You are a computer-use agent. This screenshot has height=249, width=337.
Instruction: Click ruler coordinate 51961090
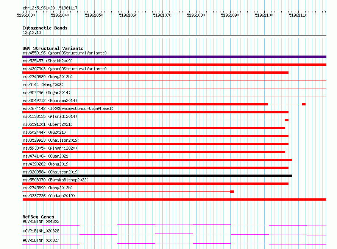(x=230, y=15)
